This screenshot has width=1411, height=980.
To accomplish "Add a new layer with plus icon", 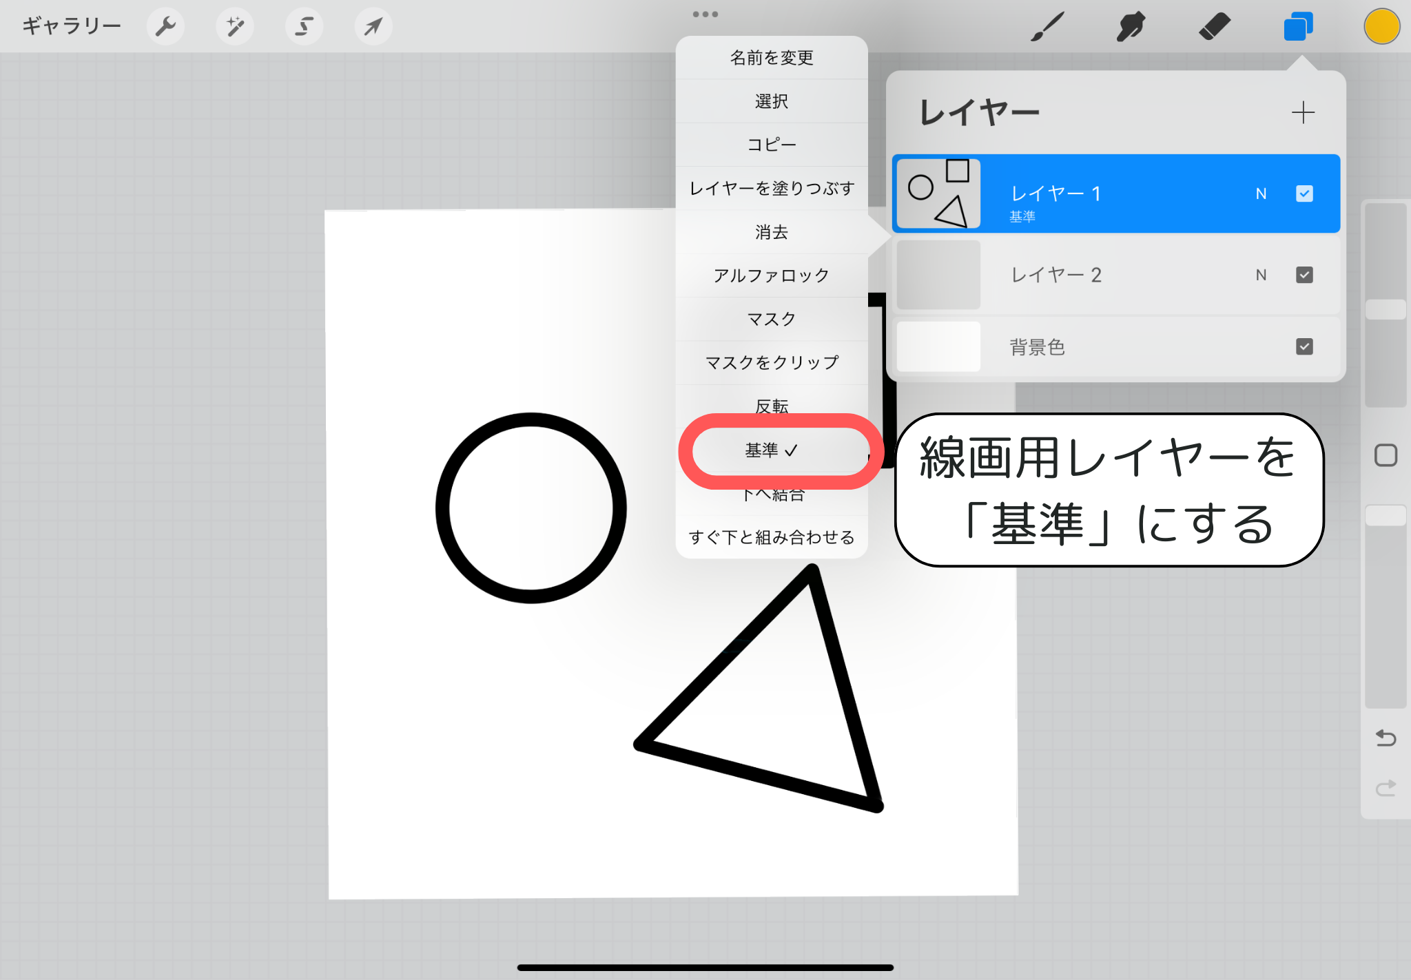I will (x=1302, y=112).
